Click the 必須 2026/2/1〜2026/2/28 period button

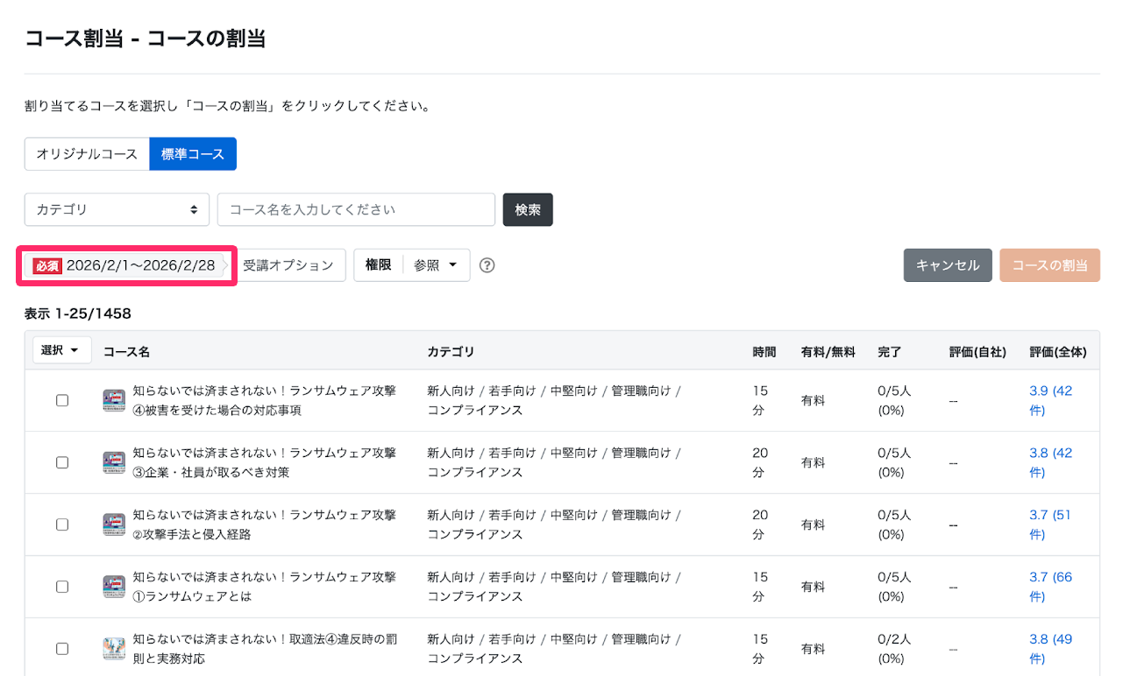click(126, 265)
